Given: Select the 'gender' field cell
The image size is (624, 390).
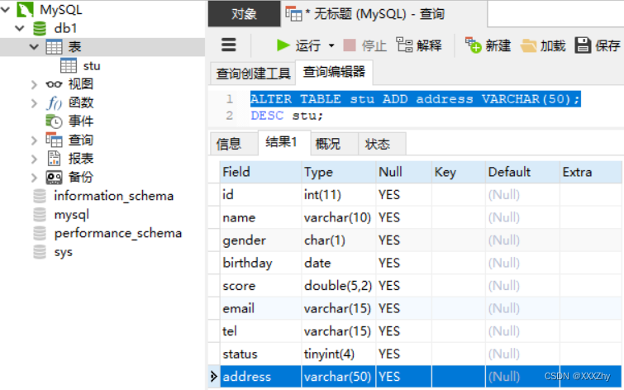Looking at the screenshot, I should [x=260, y=240].
